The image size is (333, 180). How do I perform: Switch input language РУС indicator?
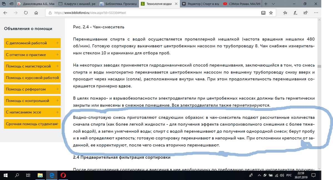click(289, 175)
